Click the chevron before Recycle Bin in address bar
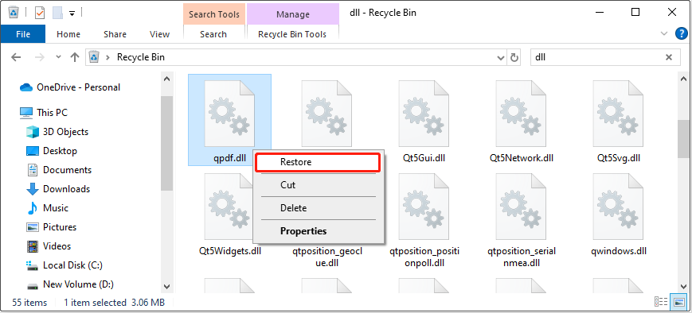The height and width of the screenshot is (313, 692). point(108,57)
